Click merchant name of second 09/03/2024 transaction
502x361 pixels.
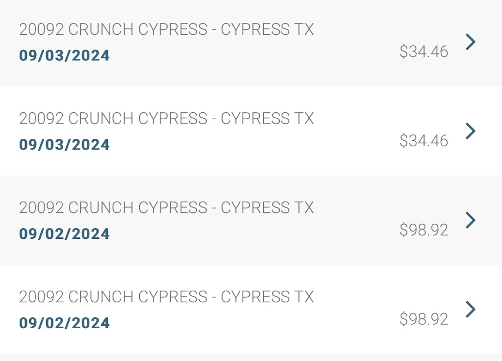(166, 119)
